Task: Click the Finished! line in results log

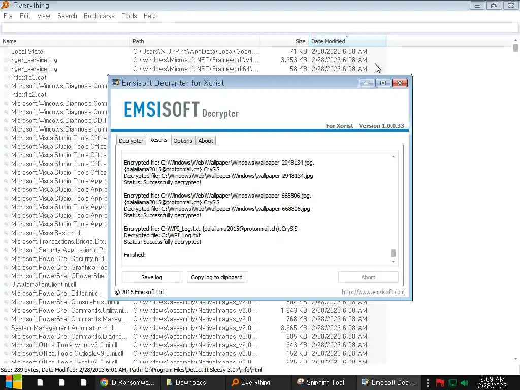Action: pyautogui.click(x=135, y=255)
